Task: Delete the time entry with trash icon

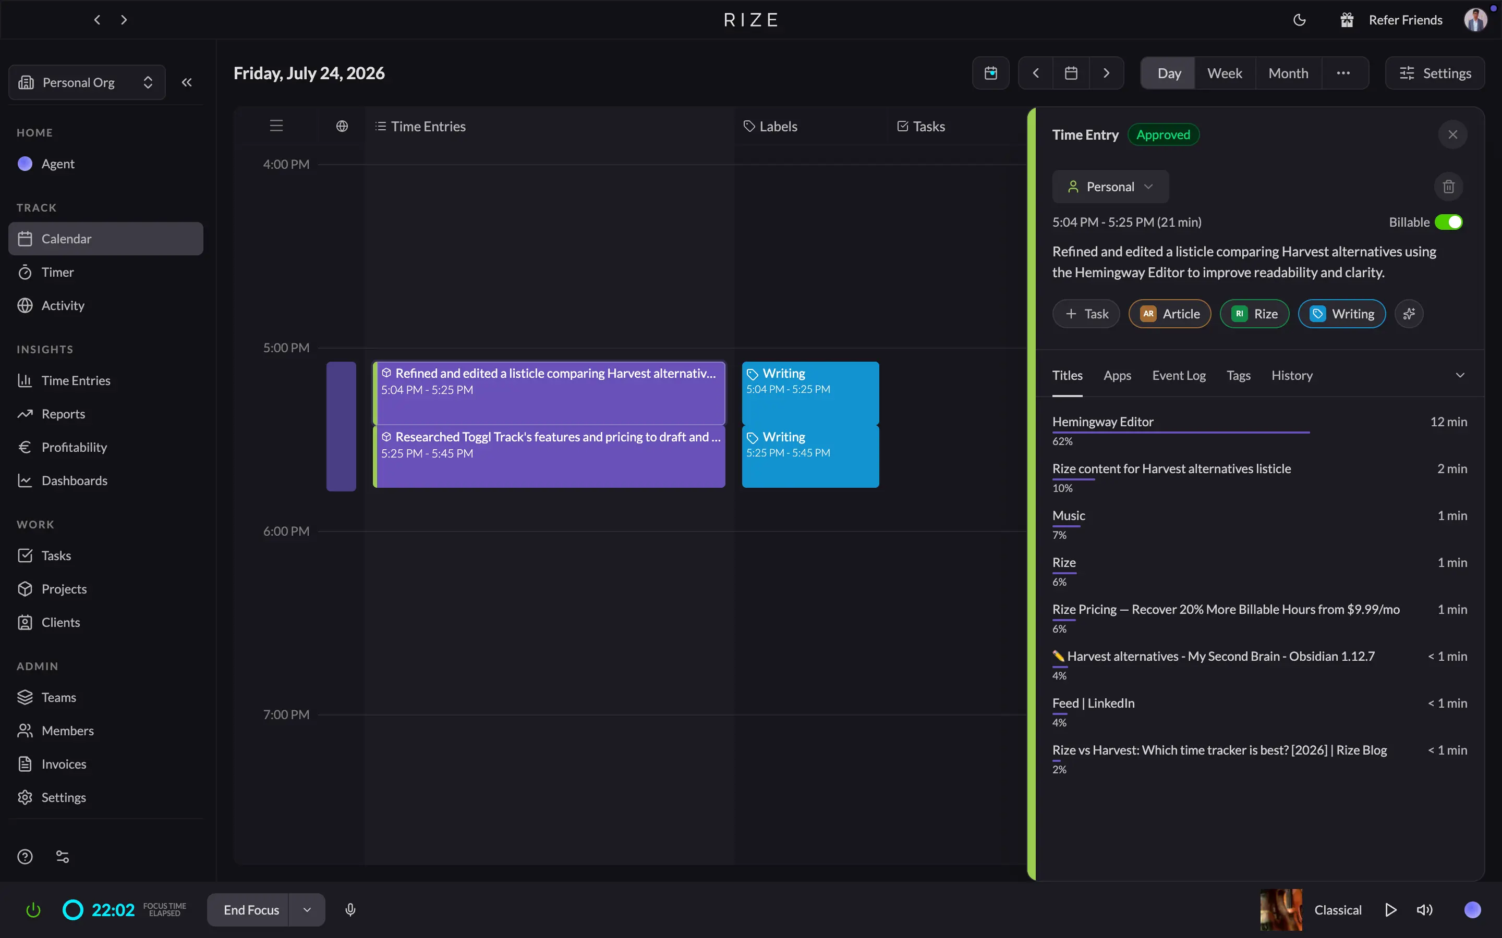Action: (1449, 187)
